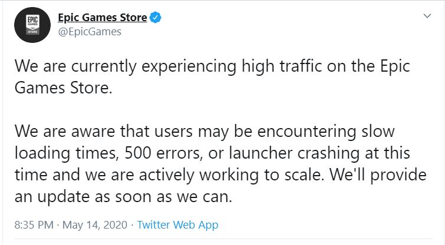Open the "Epic Games Store" display name link
The width and height of the screenshot is (445, 245).
pyautogui.click(x=102, y=18)
